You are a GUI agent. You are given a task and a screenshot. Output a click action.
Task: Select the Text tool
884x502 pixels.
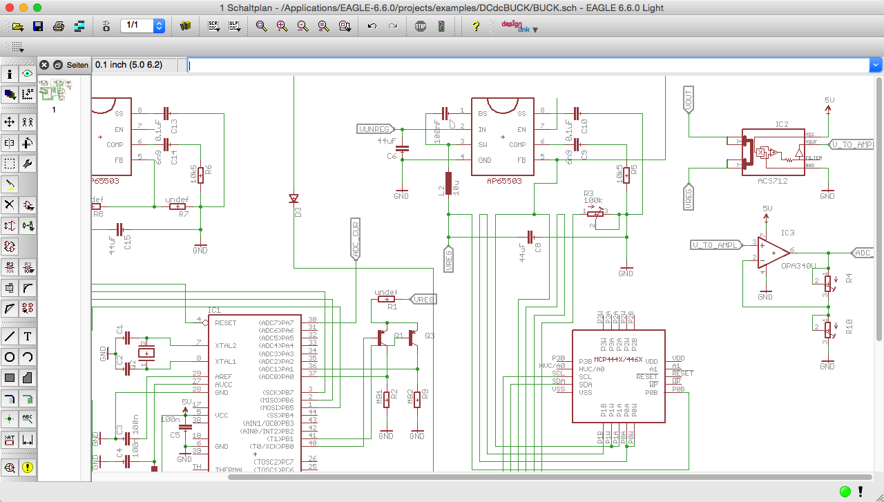click(x=28, y=336)
